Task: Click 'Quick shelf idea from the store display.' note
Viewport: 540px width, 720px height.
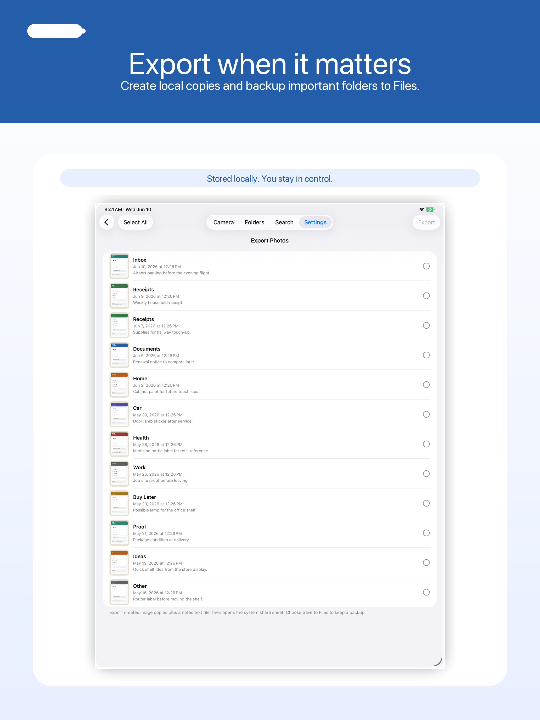Action: coord(170,569)
